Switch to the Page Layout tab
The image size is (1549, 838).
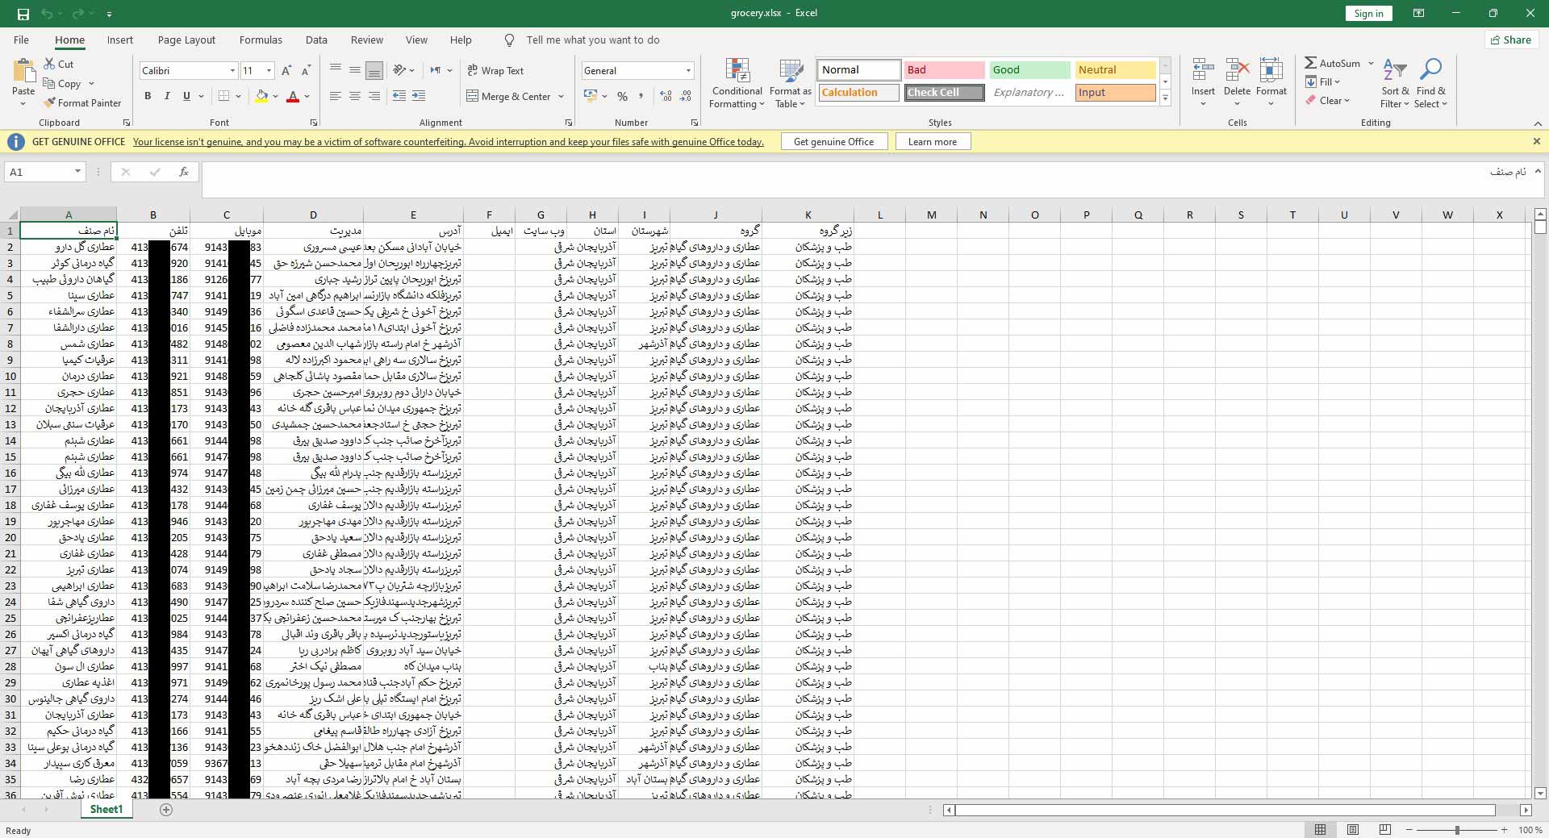click(186, 40)
